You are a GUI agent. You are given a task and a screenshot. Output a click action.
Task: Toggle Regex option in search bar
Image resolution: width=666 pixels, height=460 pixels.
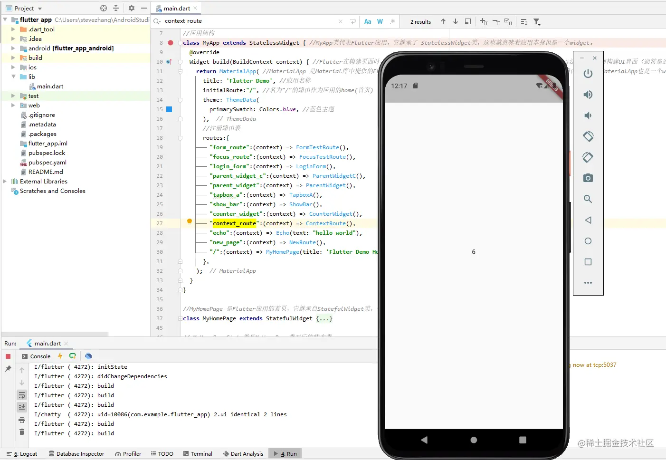(x=392, y=21)
